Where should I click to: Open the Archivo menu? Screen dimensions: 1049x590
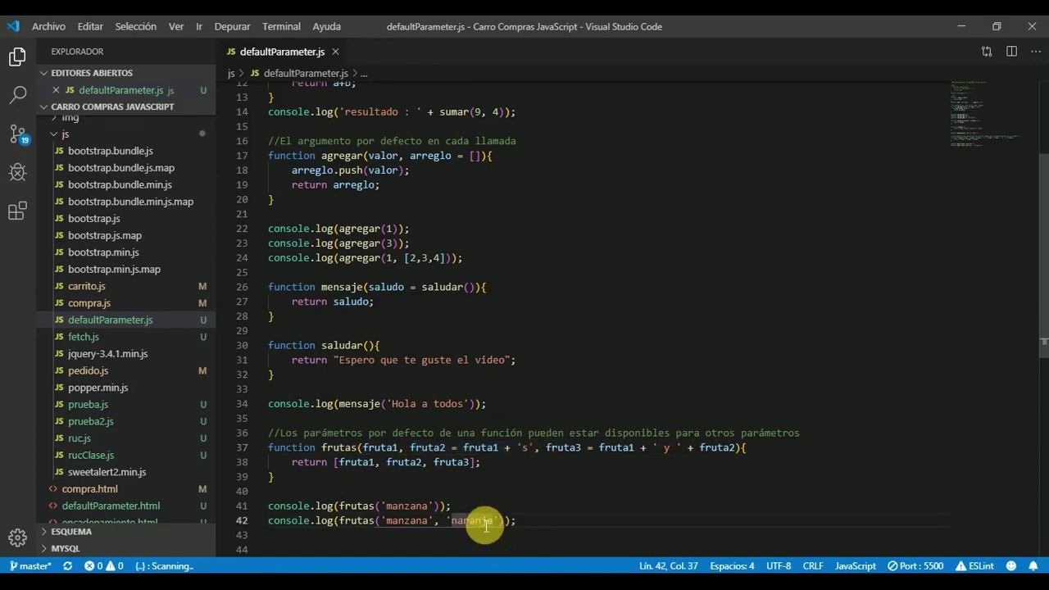48,26
